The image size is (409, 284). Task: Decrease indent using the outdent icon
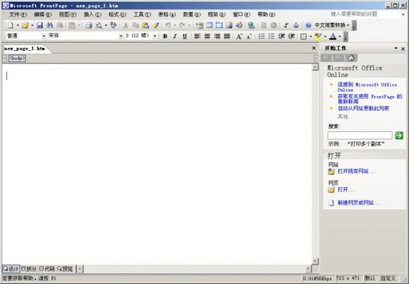(x=282, y=37)
